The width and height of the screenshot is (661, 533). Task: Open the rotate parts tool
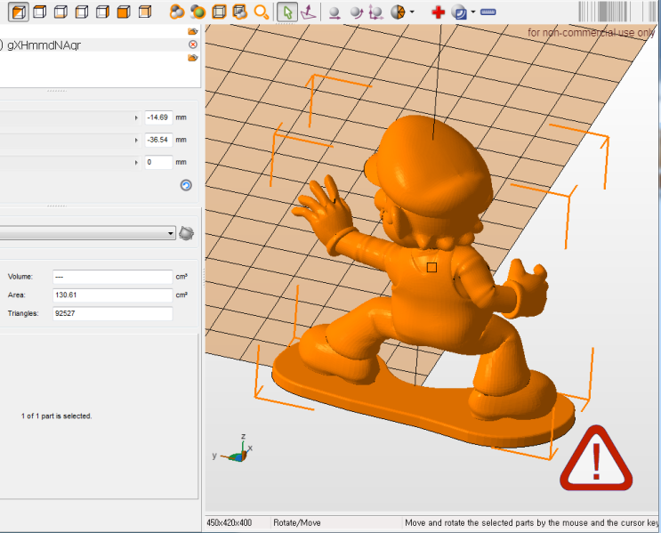click(356, 12)
